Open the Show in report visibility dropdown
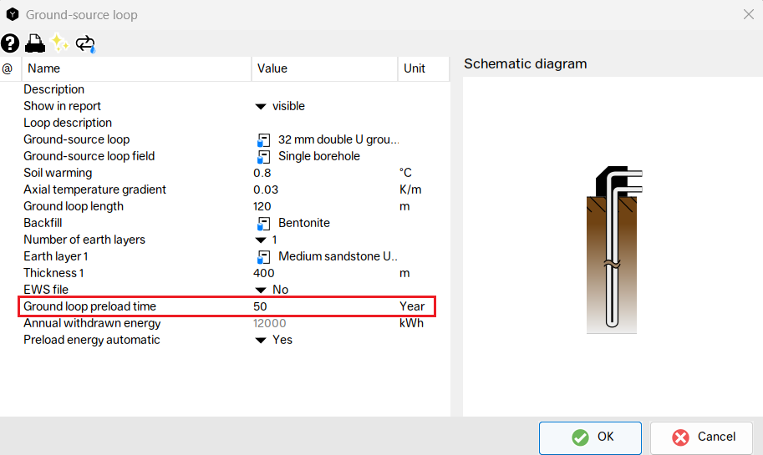 (260, 107)
